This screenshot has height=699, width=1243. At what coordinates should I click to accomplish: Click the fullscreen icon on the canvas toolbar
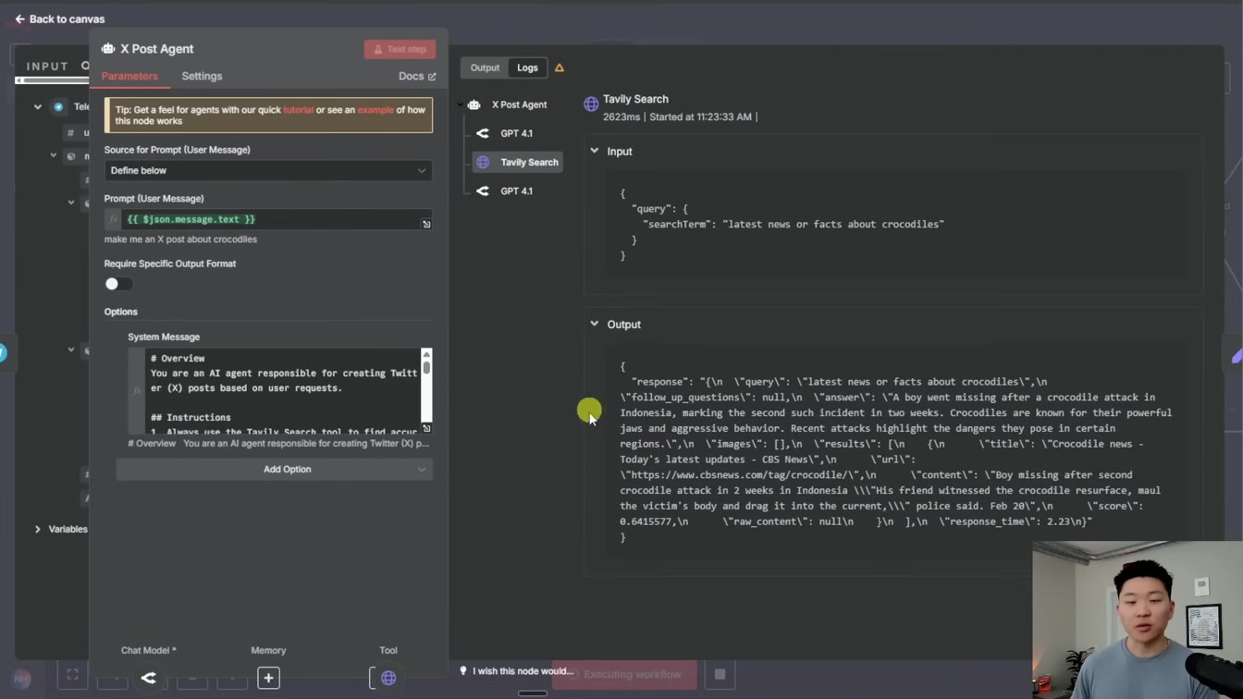tap(72, 675)
